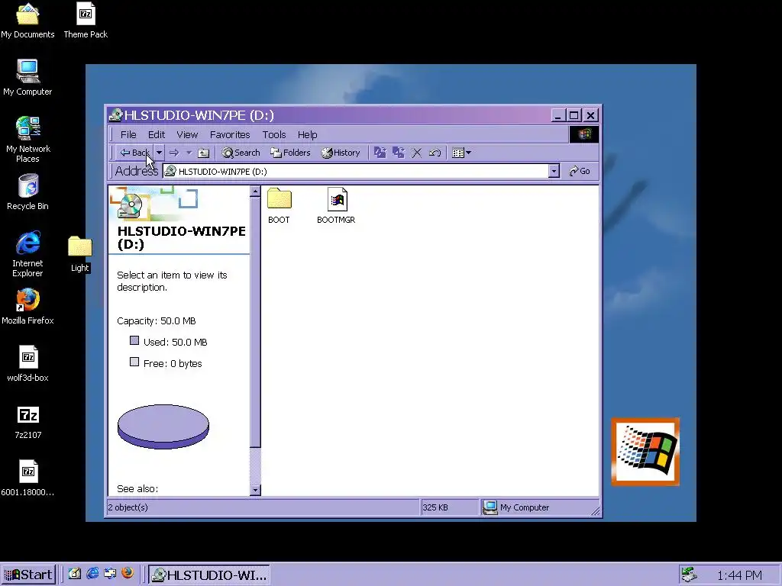Viewport: 782px width, 586px height.
Task: Select the My Computer desktop icon
Action: point(27,78)
